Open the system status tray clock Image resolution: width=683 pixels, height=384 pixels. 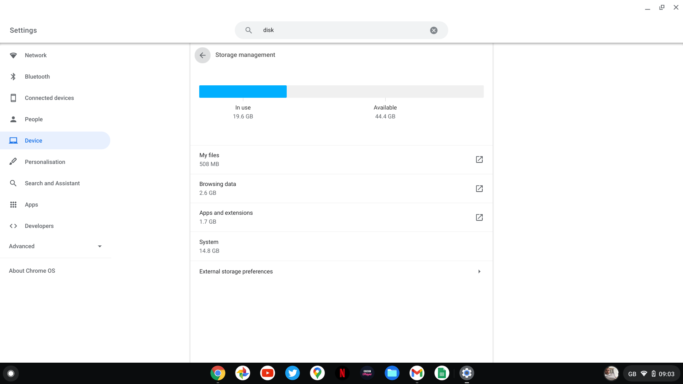[666, 374]
